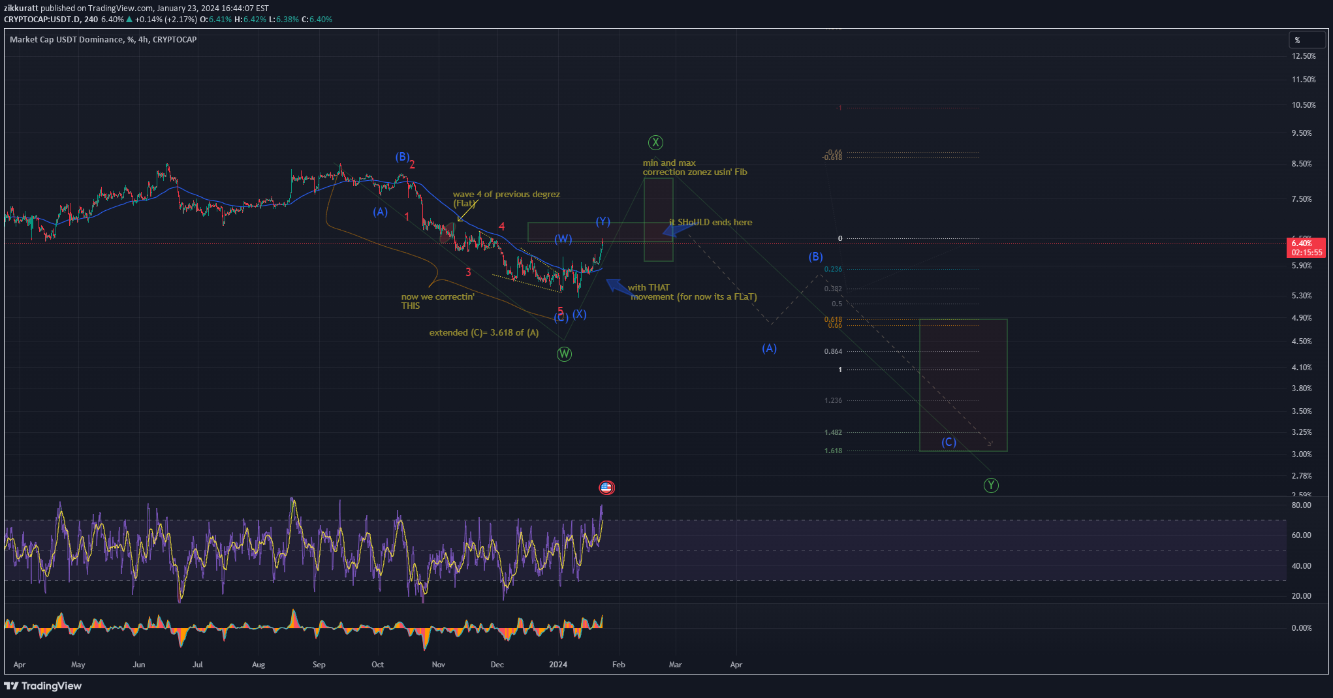Click the green circled Y wave label
This screenshot has width=1333, height=698.
[x=991, y=485]
